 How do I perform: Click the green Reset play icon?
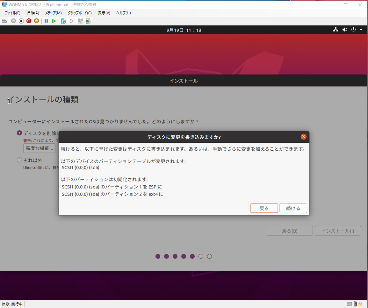[54, 21]
